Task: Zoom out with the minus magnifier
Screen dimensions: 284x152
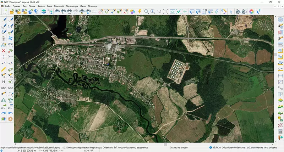Action: (x=146, y=12)
